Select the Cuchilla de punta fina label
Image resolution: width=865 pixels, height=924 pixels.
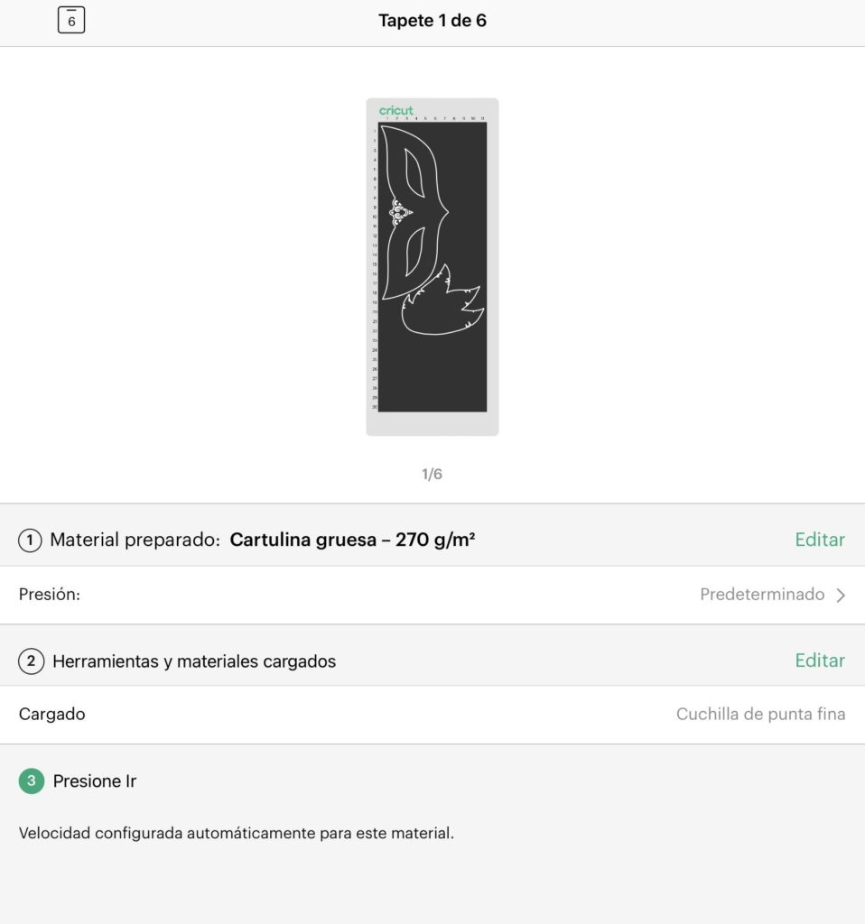(760, 714)
